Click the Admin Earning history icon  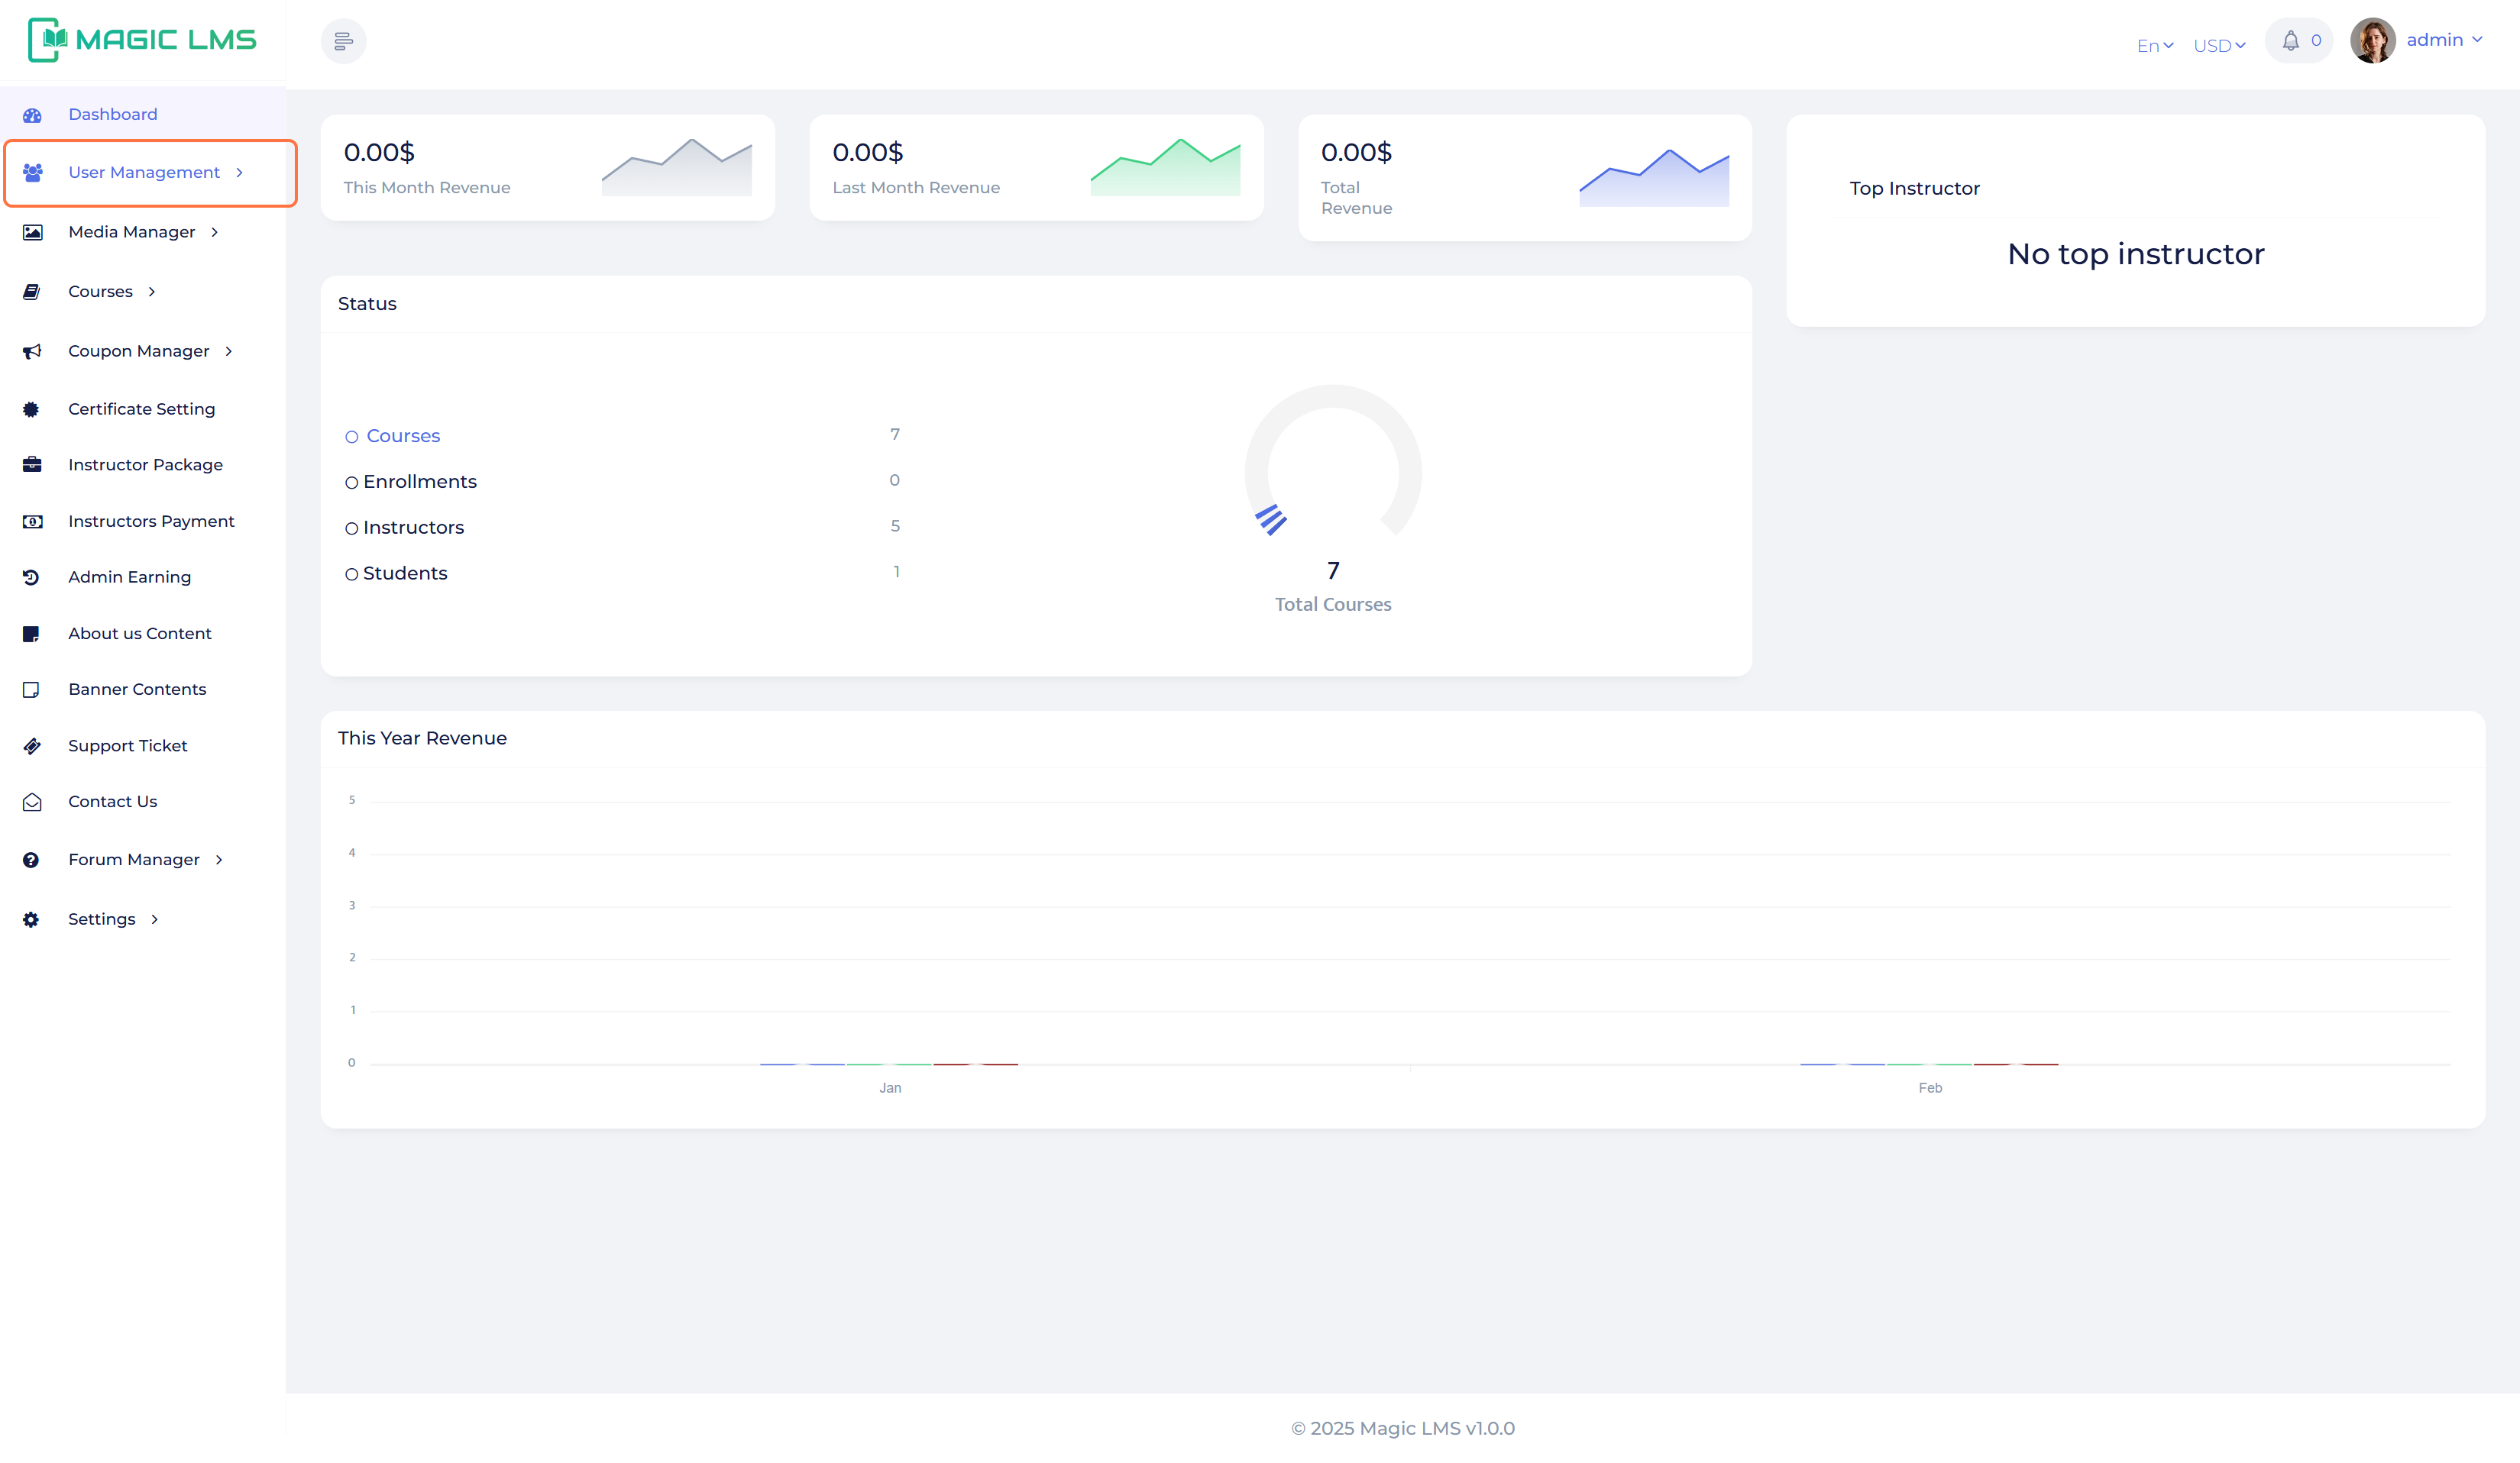pyautogui.click(x=31, y=576)
